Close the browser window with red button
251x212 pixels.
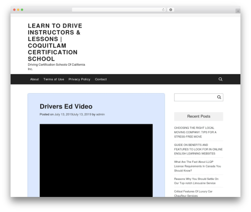point(15,10)
